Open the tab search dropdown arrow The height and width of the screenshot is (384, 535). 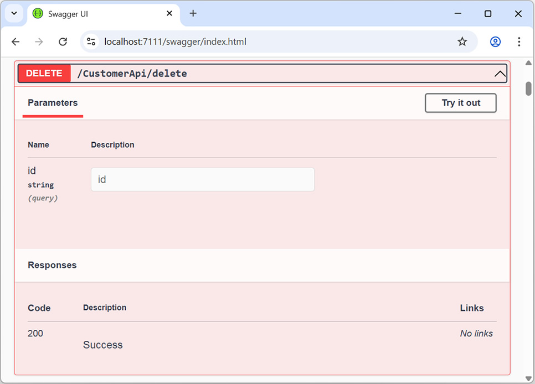pos(14,14)
